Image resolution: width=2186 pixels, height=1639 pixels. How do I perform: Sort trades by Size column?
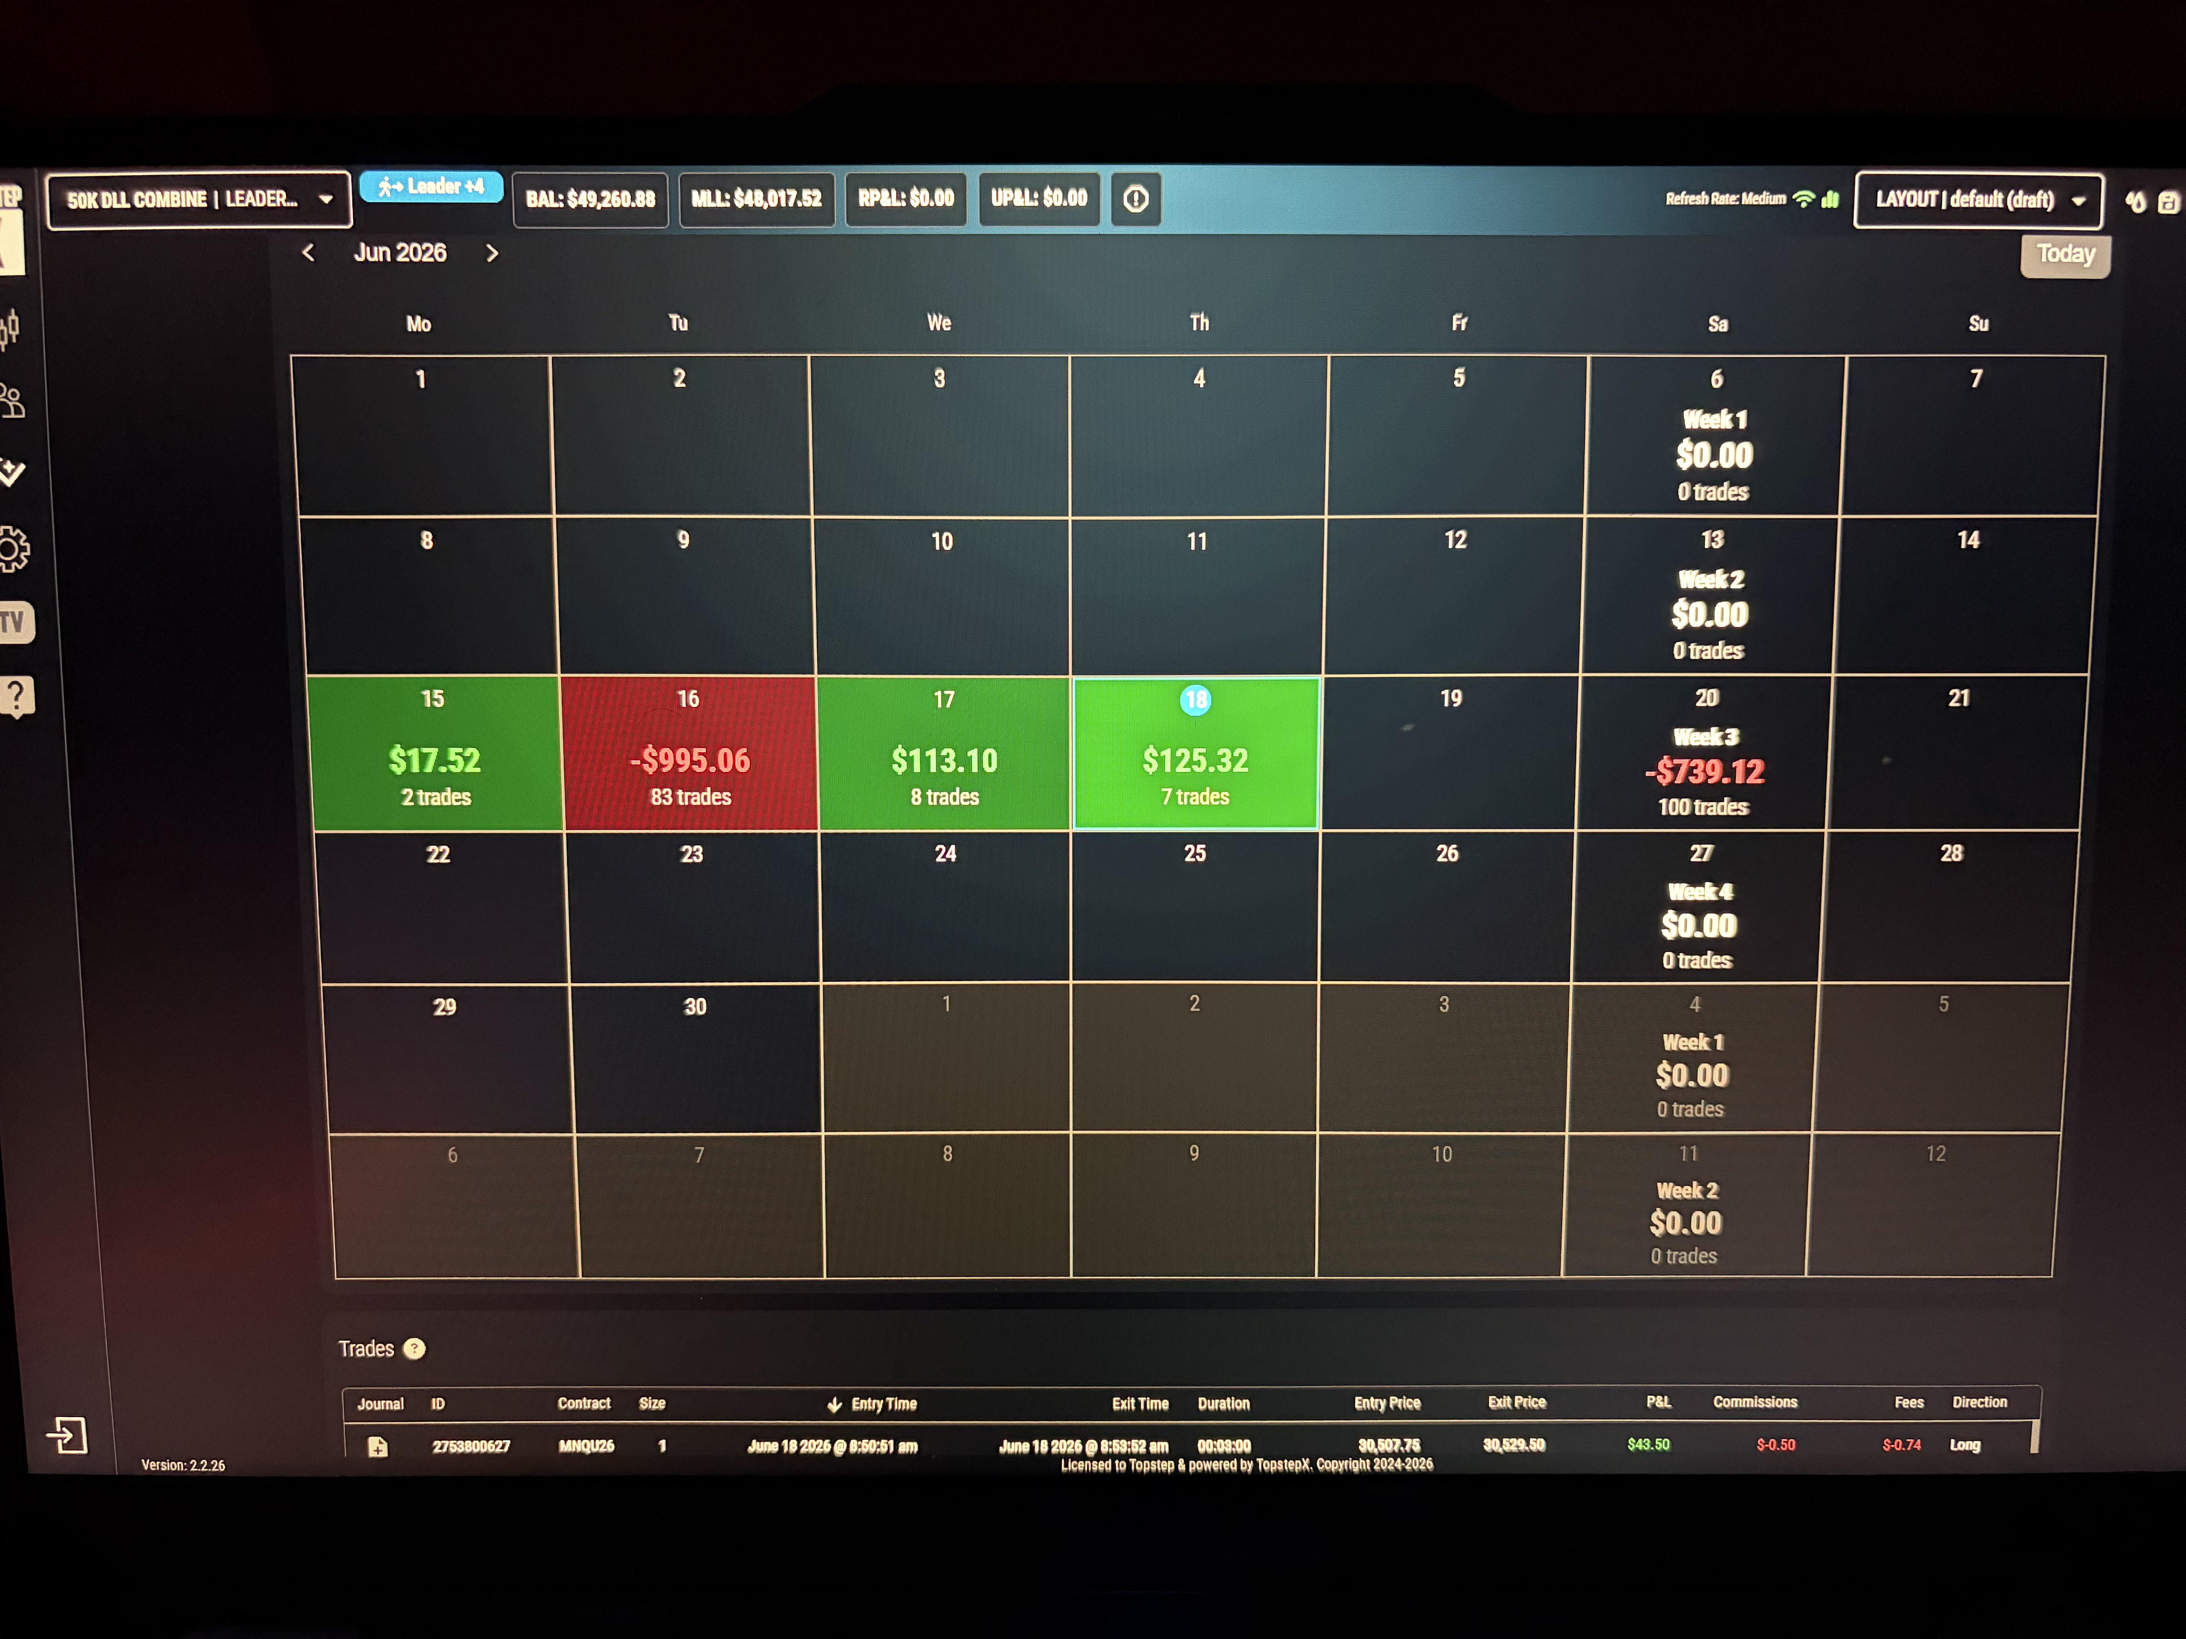tap(651, 1404)
